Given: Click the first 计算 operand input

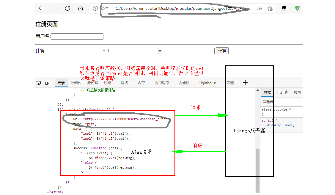Looking at the screenshot, I should click(x=76, y=51).
